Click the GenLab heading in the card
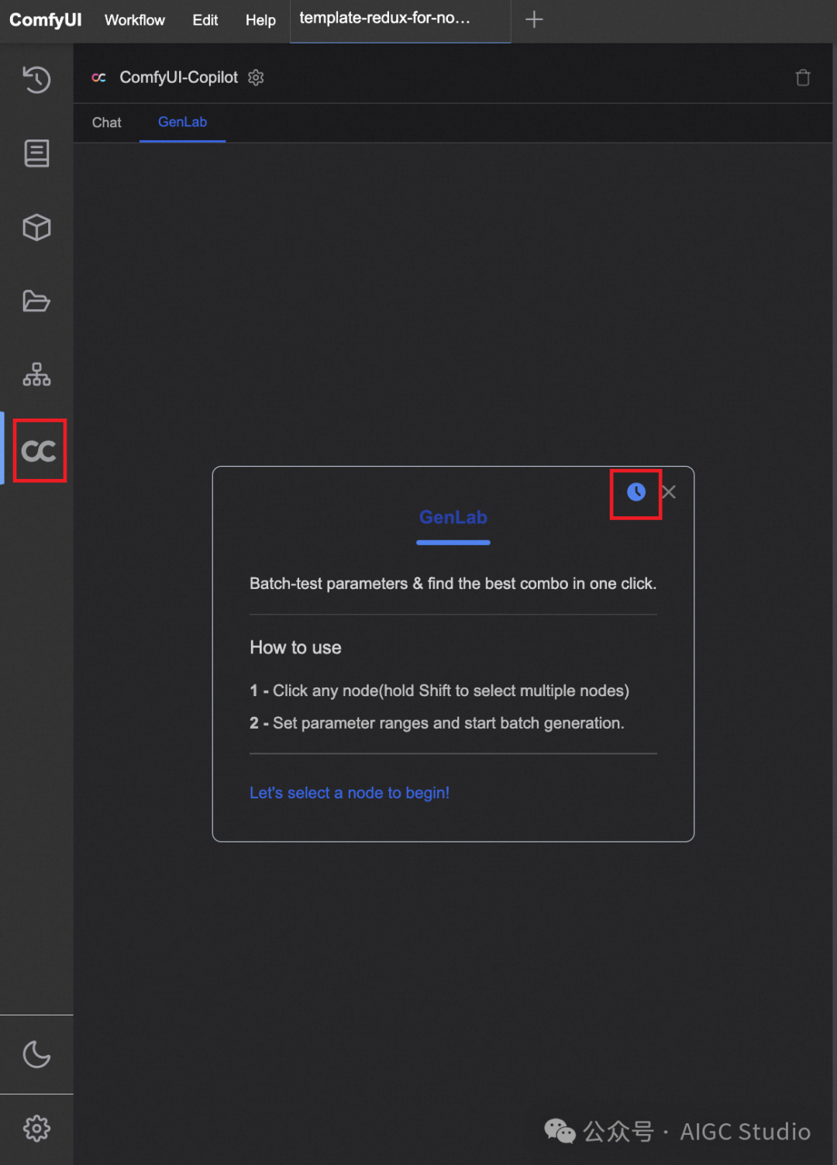The width and height of the screenshot is (837, 1165). (453, 517)
